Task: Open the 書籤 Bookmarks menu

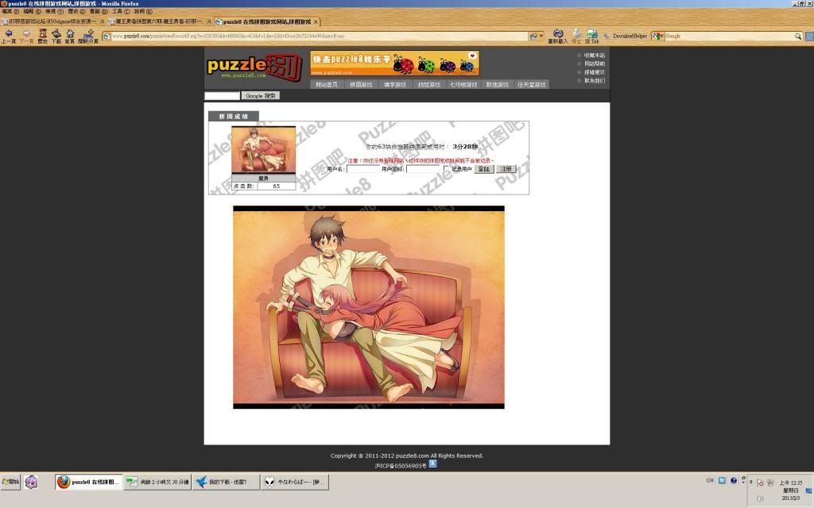Action: click(x=99, y=11)
